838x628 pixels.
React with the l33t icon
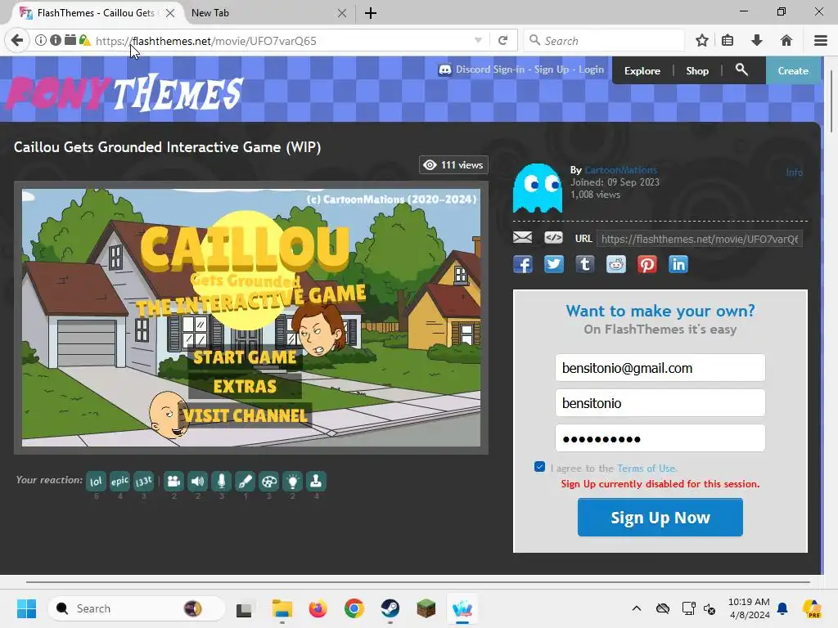pos(144,481)
